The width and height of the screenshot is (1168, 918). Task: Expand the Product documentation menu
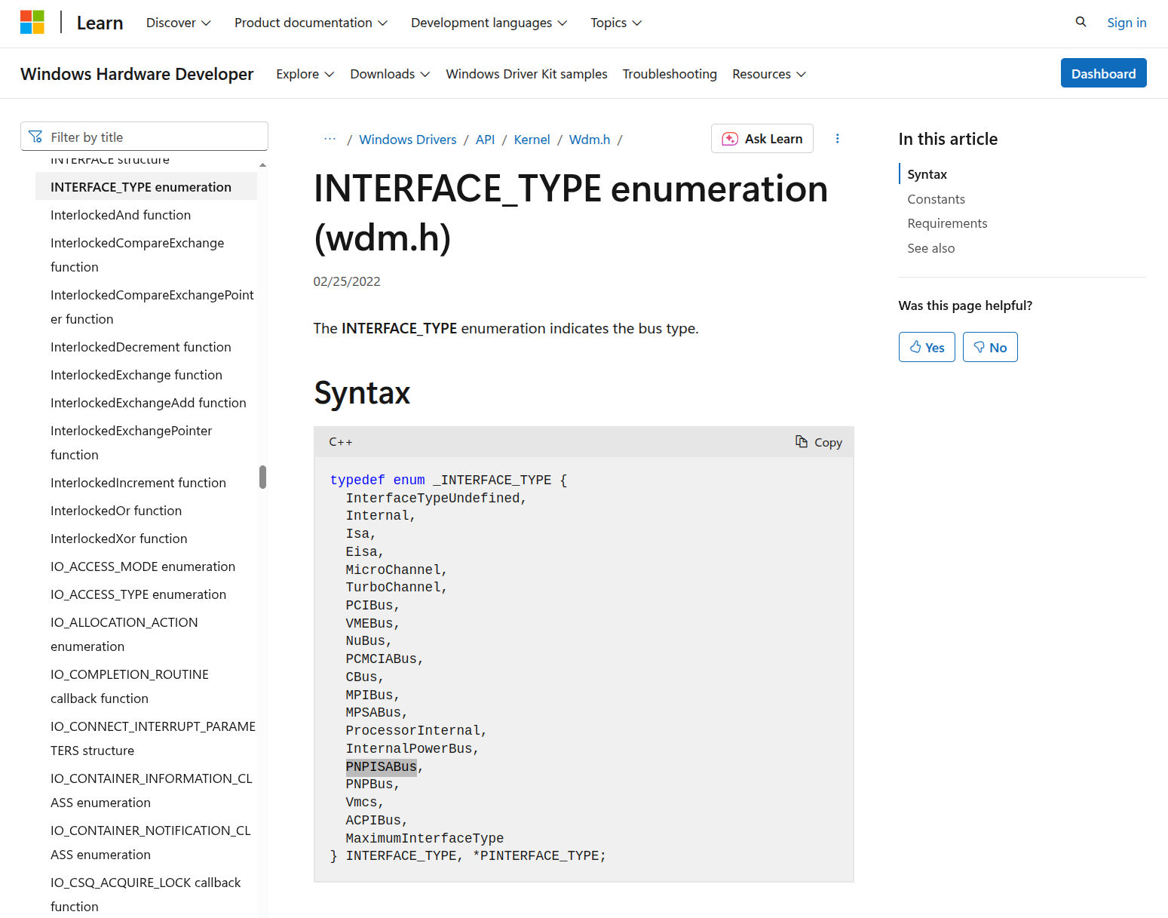(311, 23)
